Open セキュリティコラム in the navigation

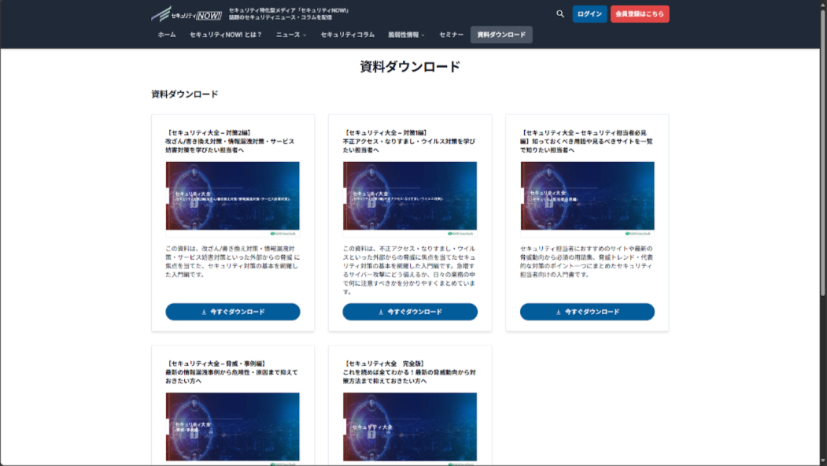pos(347,35)
